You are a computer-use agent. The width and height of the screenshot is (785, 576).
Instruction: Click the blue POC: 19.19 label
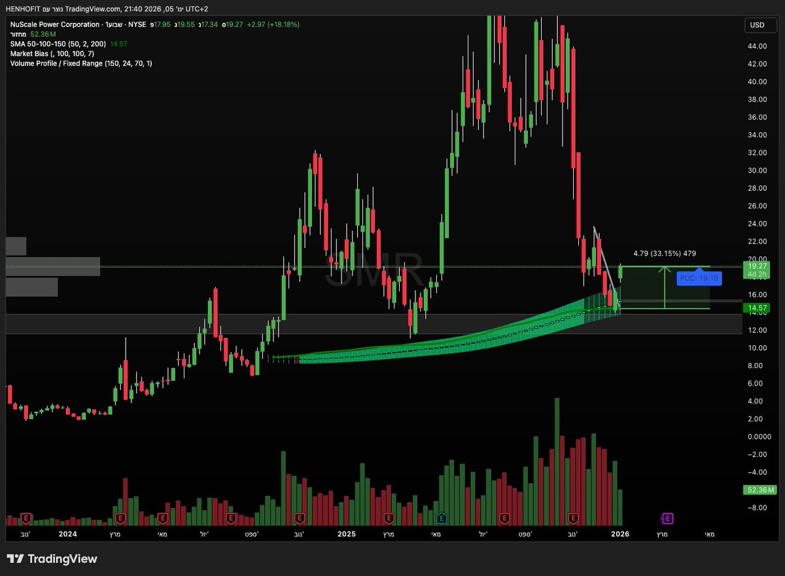(699, 278)
